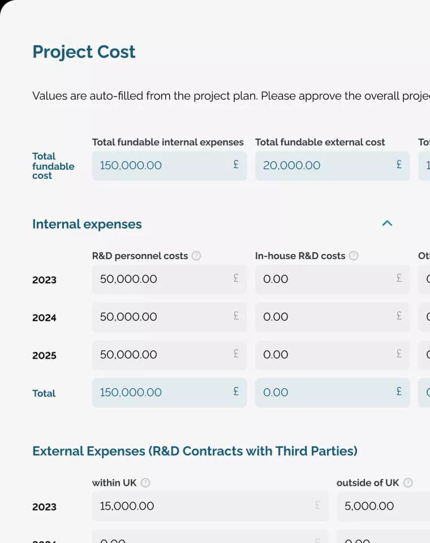
Task: Collapse the Internal expenses section chevron
Action: tap(387, 223)
